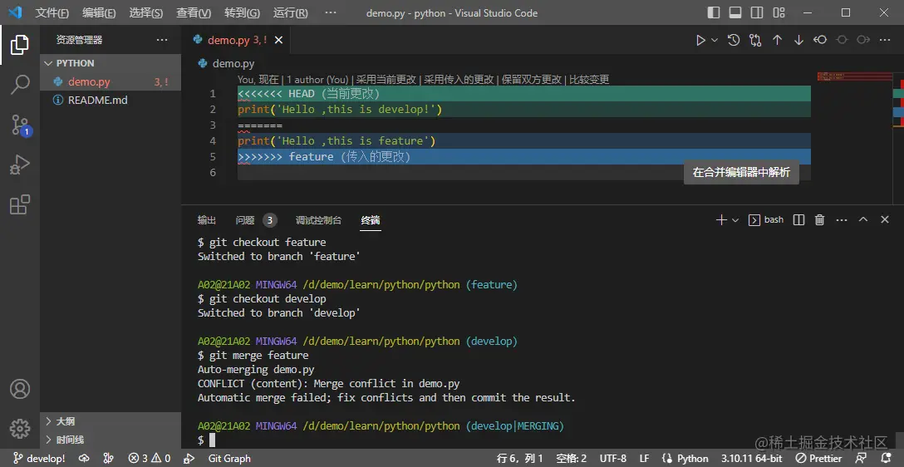Click the 在合并编辑器中解析 button

pos(741,173)
